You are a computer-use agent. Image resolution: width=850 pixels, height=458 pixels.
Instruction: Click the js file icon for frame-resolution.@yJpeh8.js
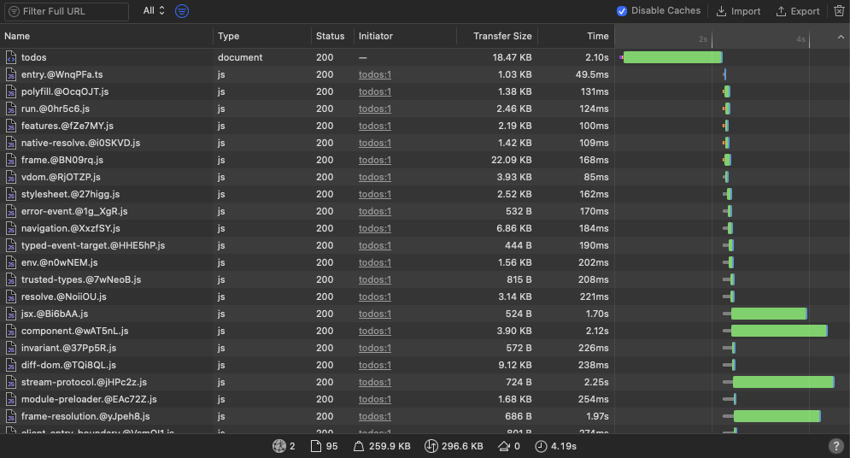coord(11,416)
